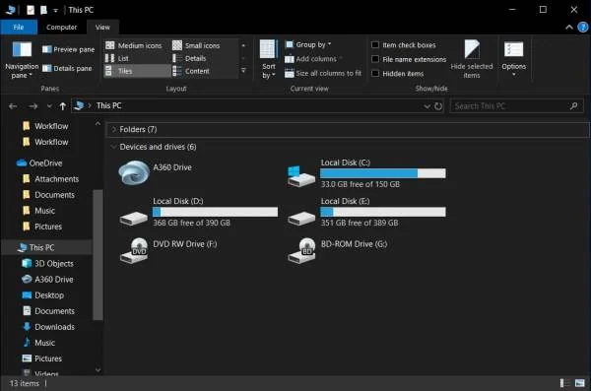Click New folder quick access icon

click(x=43, y=10)
